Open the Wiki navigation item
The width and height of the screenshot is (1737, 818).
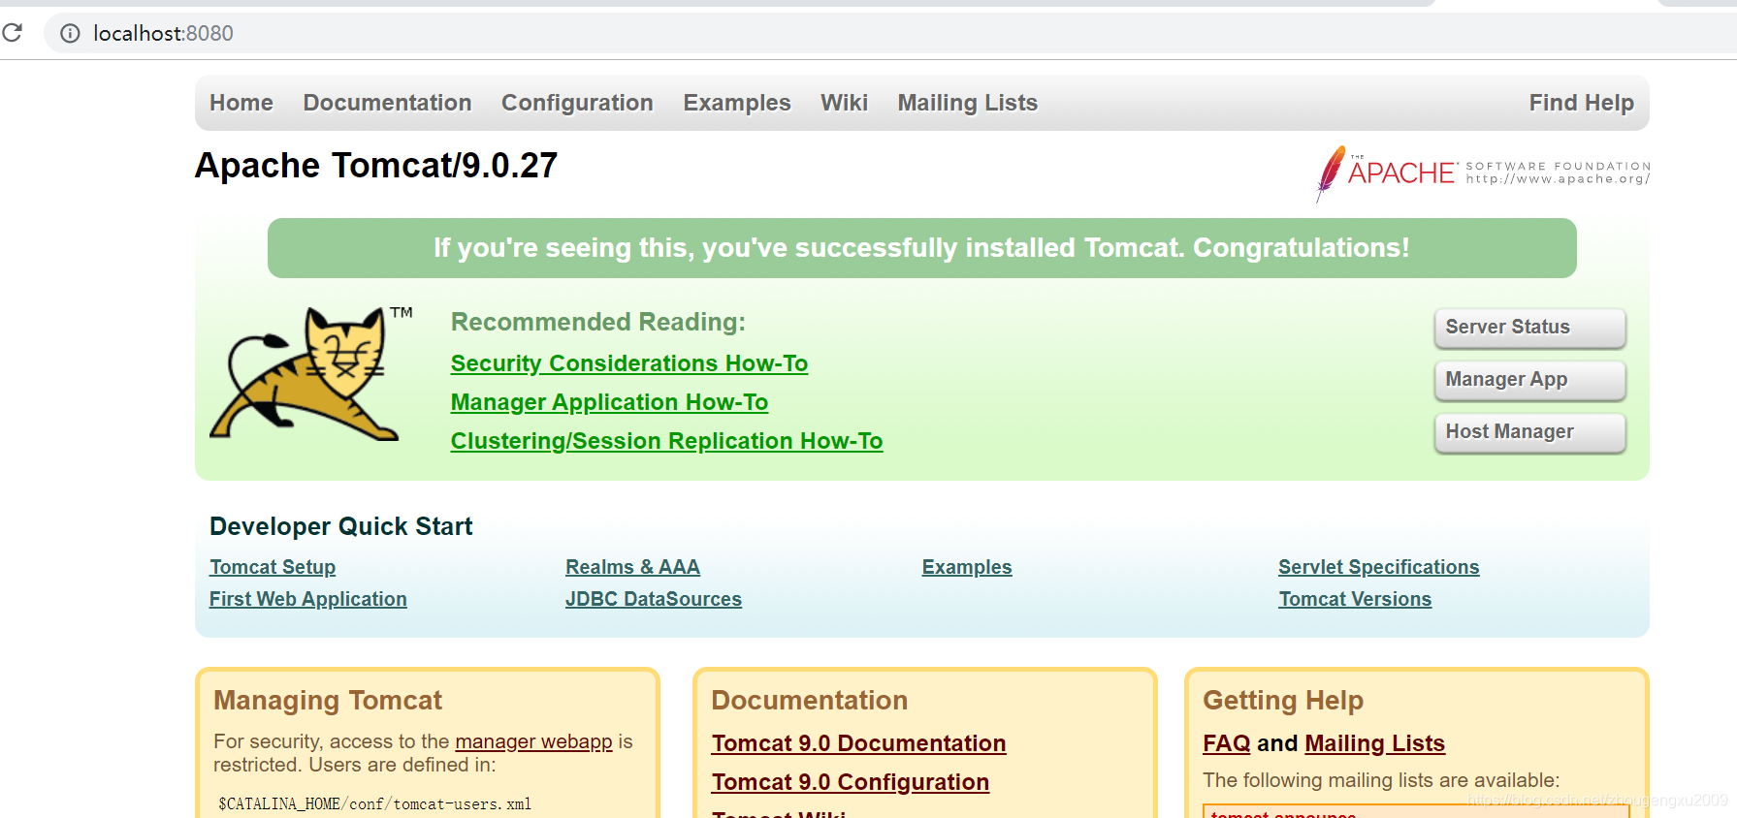coord(844,103)
